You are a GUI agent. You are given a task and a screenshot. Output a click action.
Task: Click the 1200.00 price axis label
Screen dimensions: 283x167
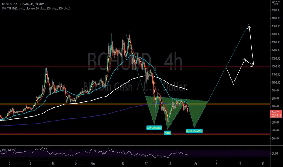pyautogui.click(x=276, y=66)
